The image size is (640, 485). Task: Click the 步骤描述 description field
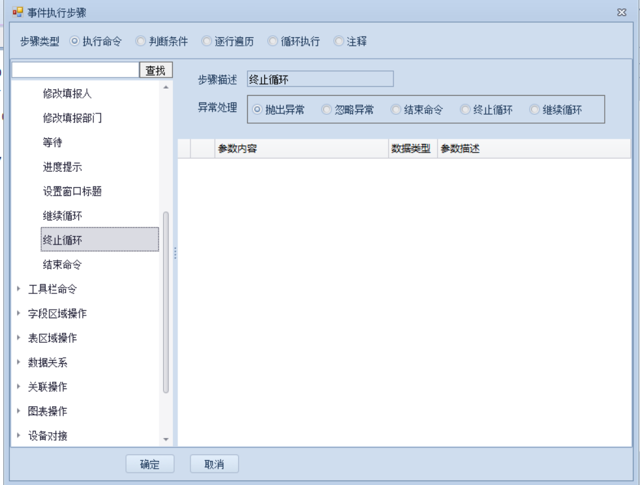(x=320, y=80)
